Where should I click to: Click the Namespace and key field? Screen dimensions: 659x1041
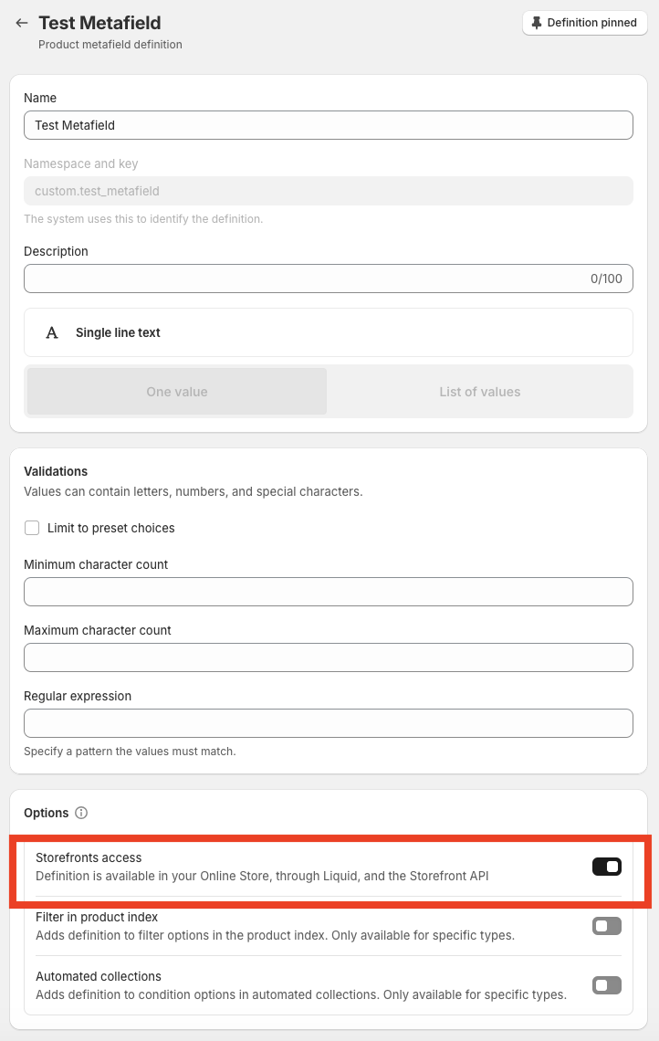pos(329,191)
